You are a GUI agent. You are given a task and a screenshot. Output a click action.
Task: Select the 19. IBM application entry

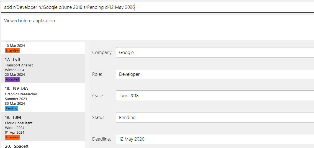coord(43,127)
